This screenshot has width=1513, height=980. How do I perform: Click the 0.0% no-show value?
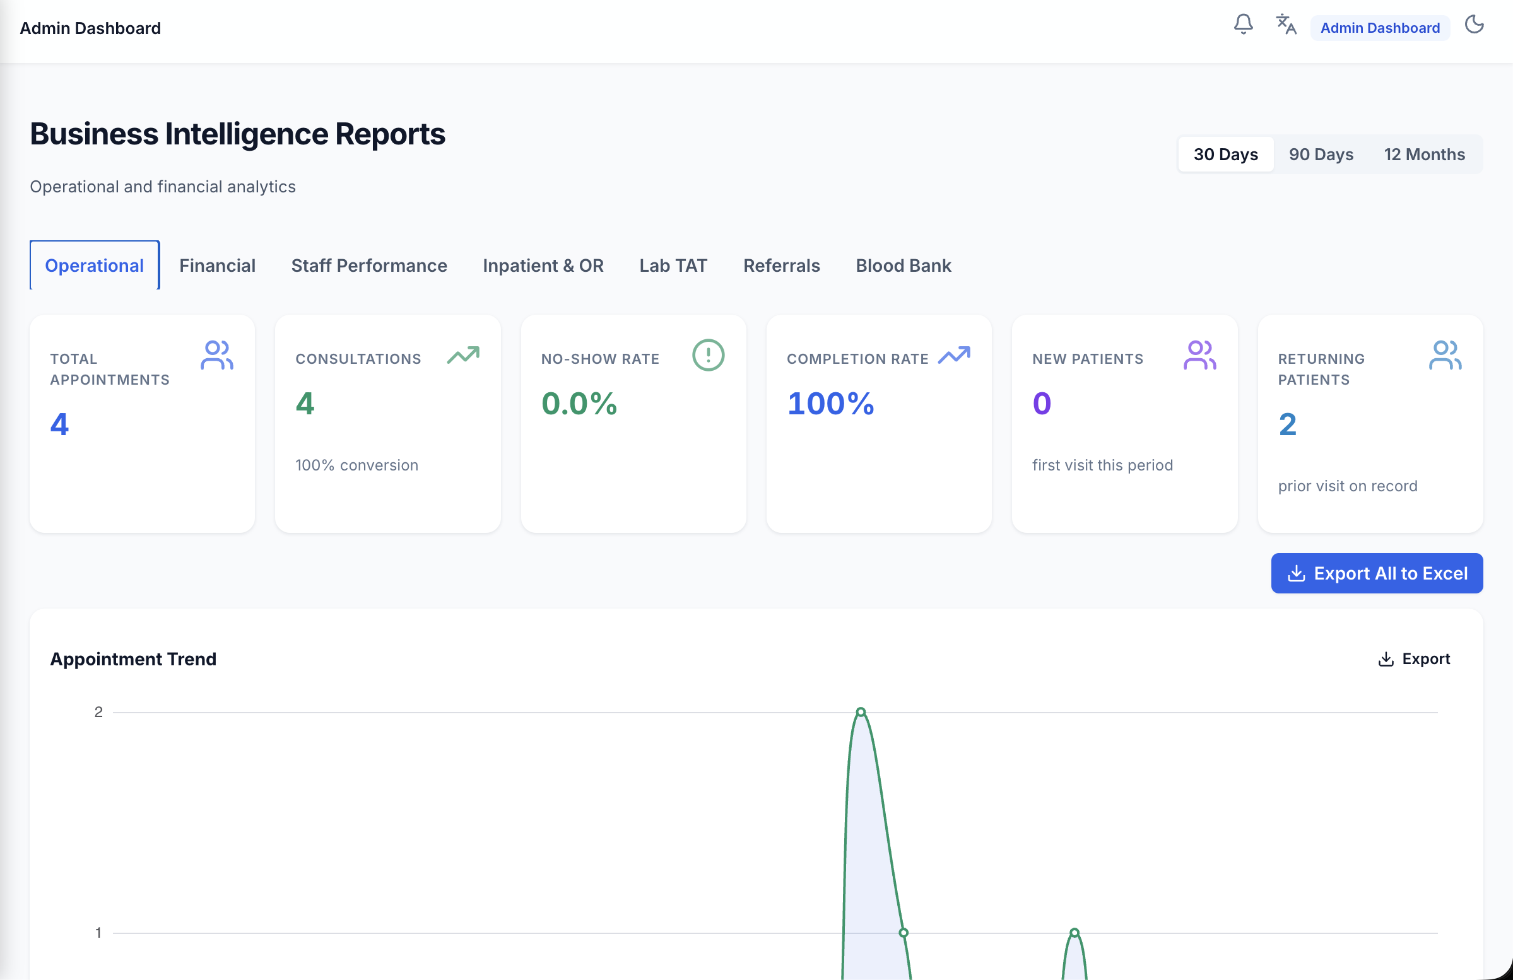(579, 403)
